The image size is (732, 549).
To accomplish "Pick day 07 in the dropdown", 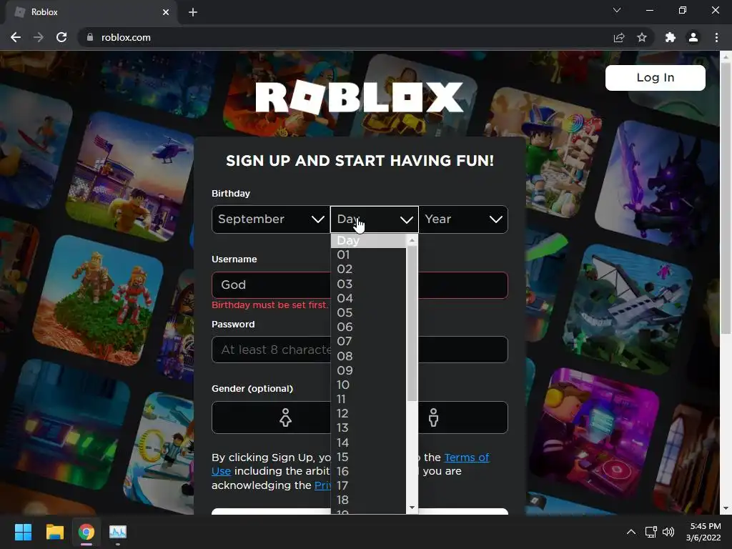I will [x=368, y=342].
